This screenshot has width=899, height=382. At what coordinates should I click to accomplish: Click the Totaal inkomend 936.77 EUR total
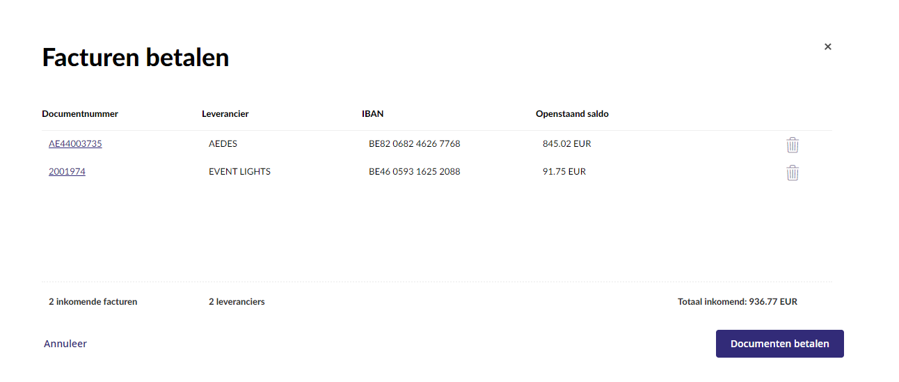pos(738,302)
